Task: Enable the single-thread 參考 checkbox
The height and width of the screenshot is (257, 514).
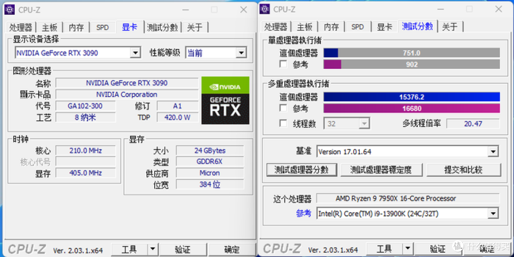Action: 283,64
